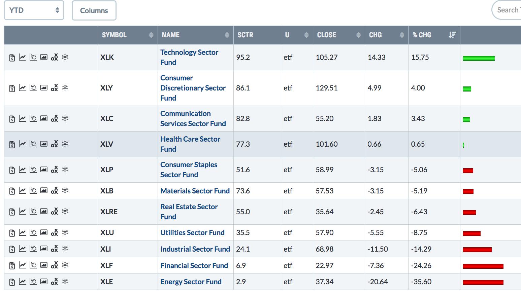Click the Columns button
This screenshot has width=521, height=294.
[94, 11]
